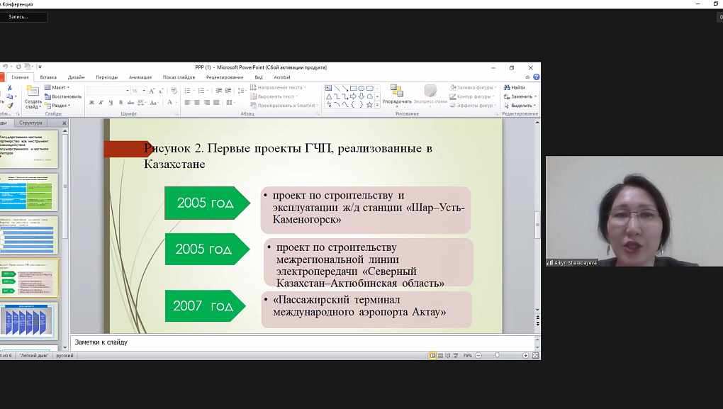
Task: Open the Font dialog launcher in Шрифт group
Action: (176, 114)
